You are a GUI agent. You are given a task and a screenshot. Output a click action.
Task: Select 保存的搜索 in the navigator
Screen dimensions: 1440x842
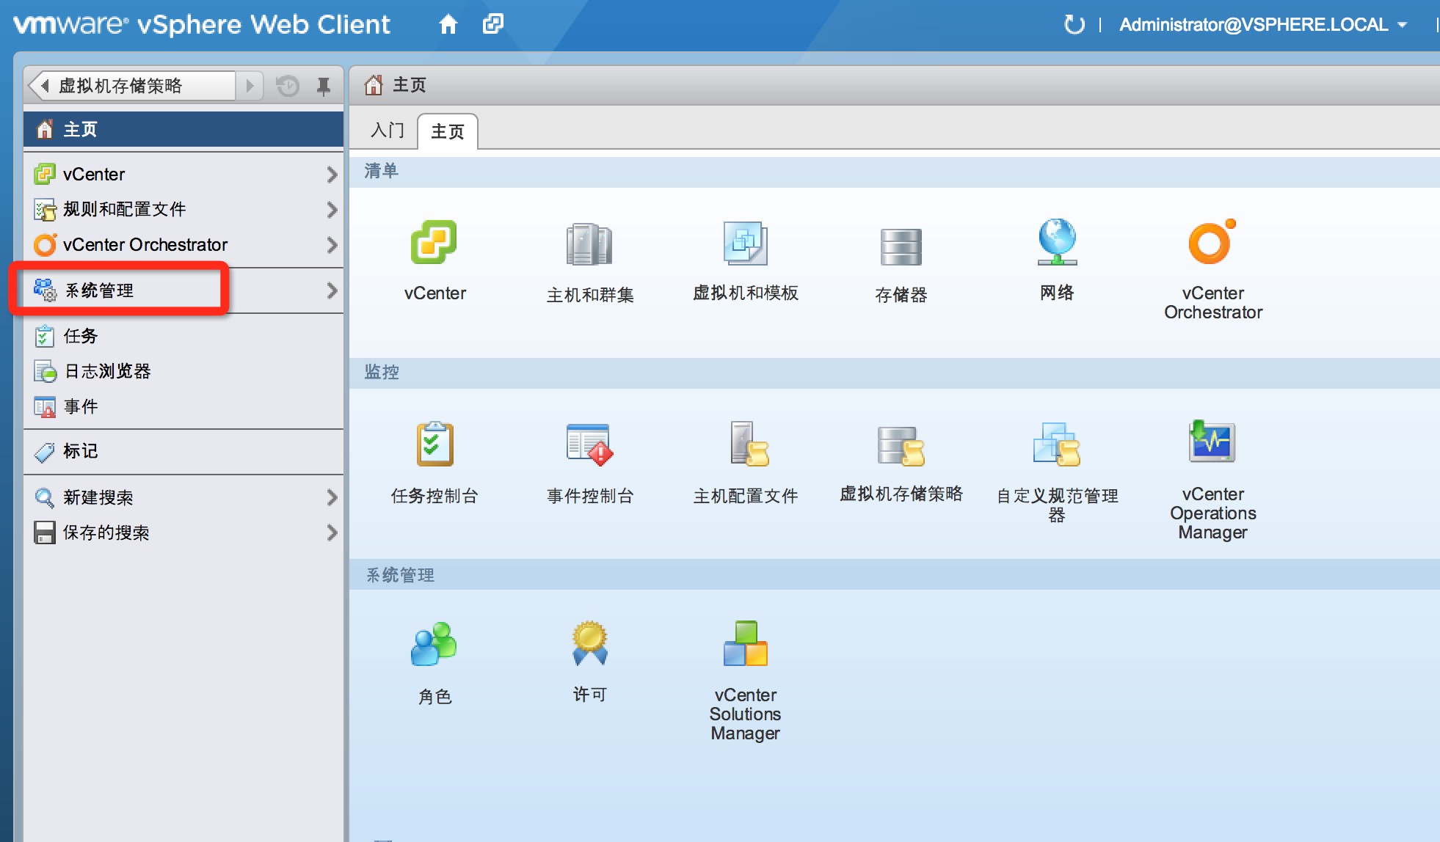183,532
